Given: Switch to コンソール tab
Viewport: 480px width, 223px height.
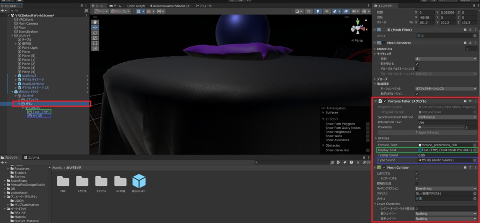Looking at the screenshot, I should (x=31, y=157).
